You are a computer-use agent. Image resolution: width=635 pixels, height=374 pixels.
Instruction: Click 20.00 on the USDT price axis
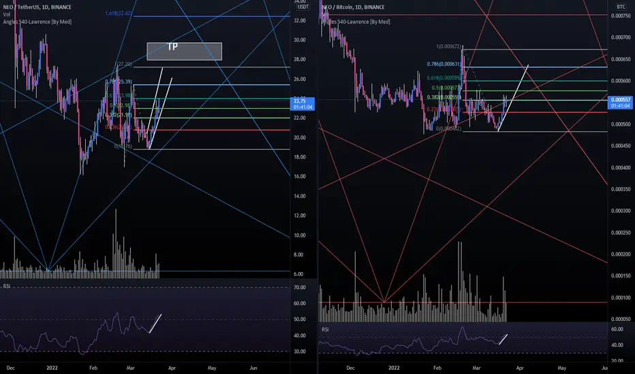(x=300, y=137)
